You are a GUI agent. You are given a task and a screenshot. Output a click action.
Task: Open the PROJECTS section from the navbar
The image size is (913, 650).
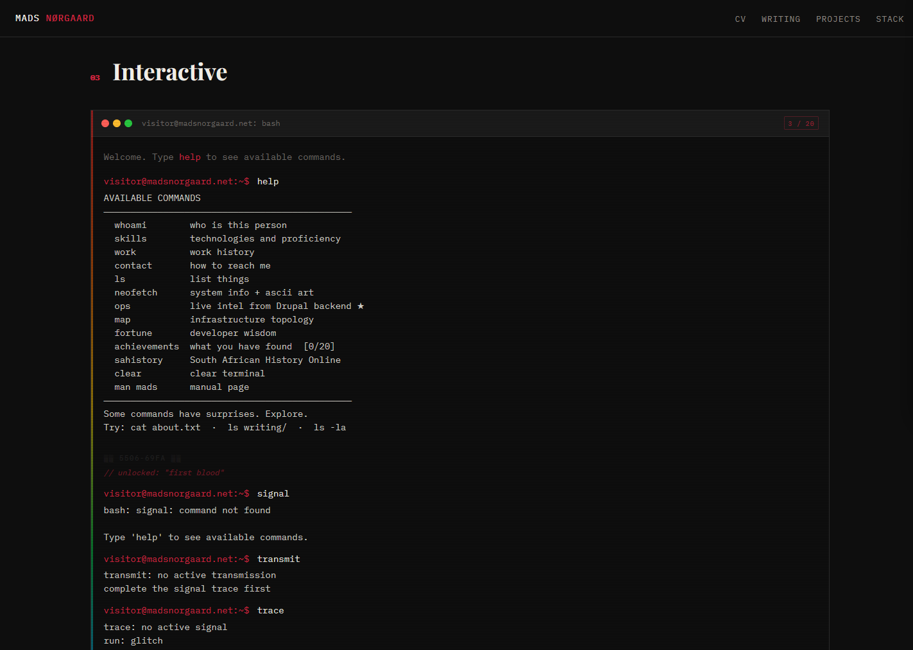(x=838, y=19)
